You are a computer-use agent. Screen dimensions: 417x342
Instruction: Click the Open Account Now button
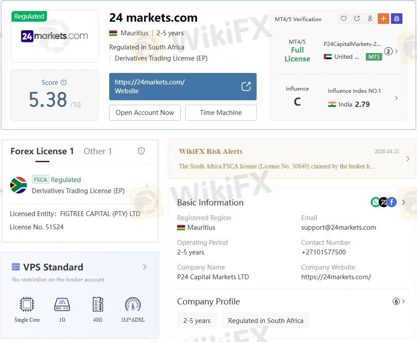[x=145, y=113]
